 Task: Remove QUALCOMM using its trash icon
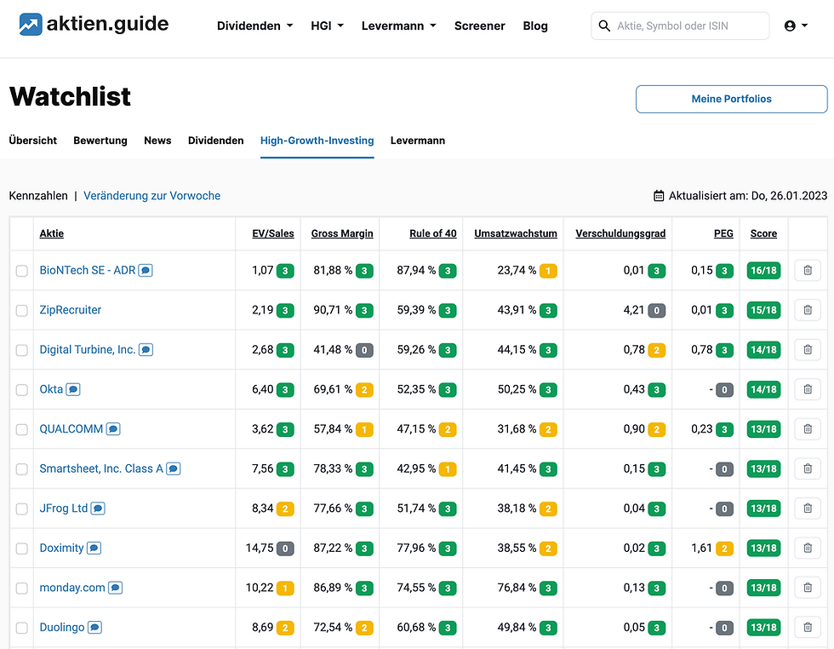(808, 429)
